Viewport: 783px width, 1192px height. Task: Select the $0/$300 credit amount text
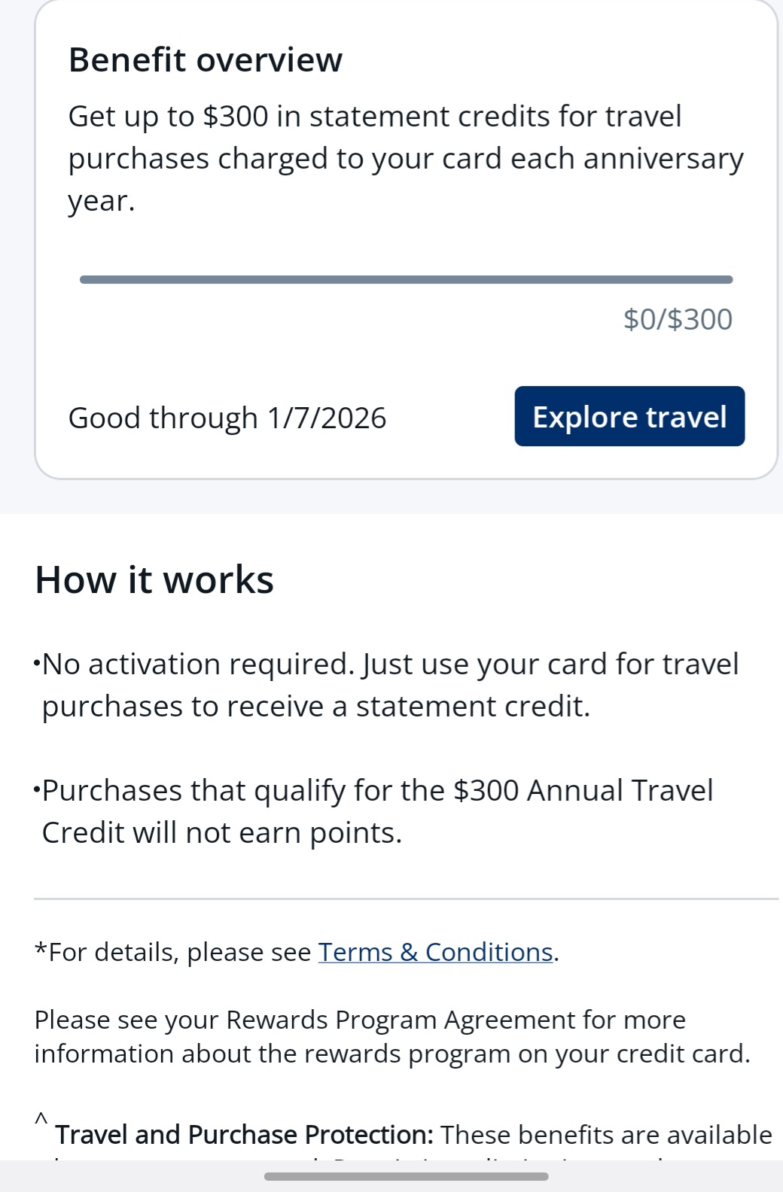pos(678,320)
